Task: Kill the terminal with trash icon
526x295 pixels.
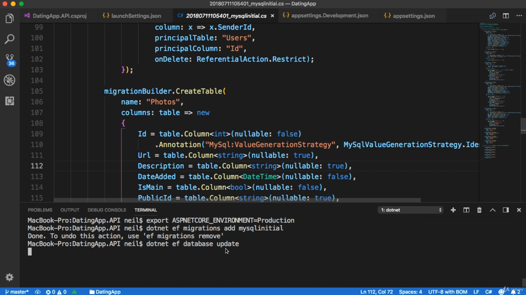Action: [x=479, y=210]
